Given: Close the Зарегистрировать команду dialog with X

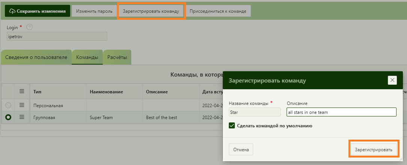Looking at the screenshot, I should pos(392,80).
